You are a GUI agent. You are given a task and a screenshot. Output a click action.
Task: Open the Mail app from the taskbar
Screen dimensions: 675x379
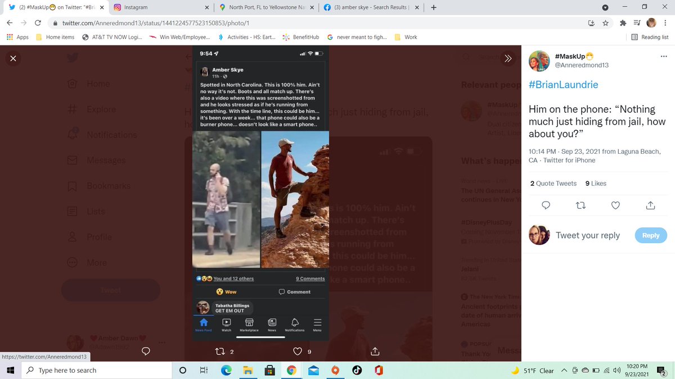tap(313, 370)
